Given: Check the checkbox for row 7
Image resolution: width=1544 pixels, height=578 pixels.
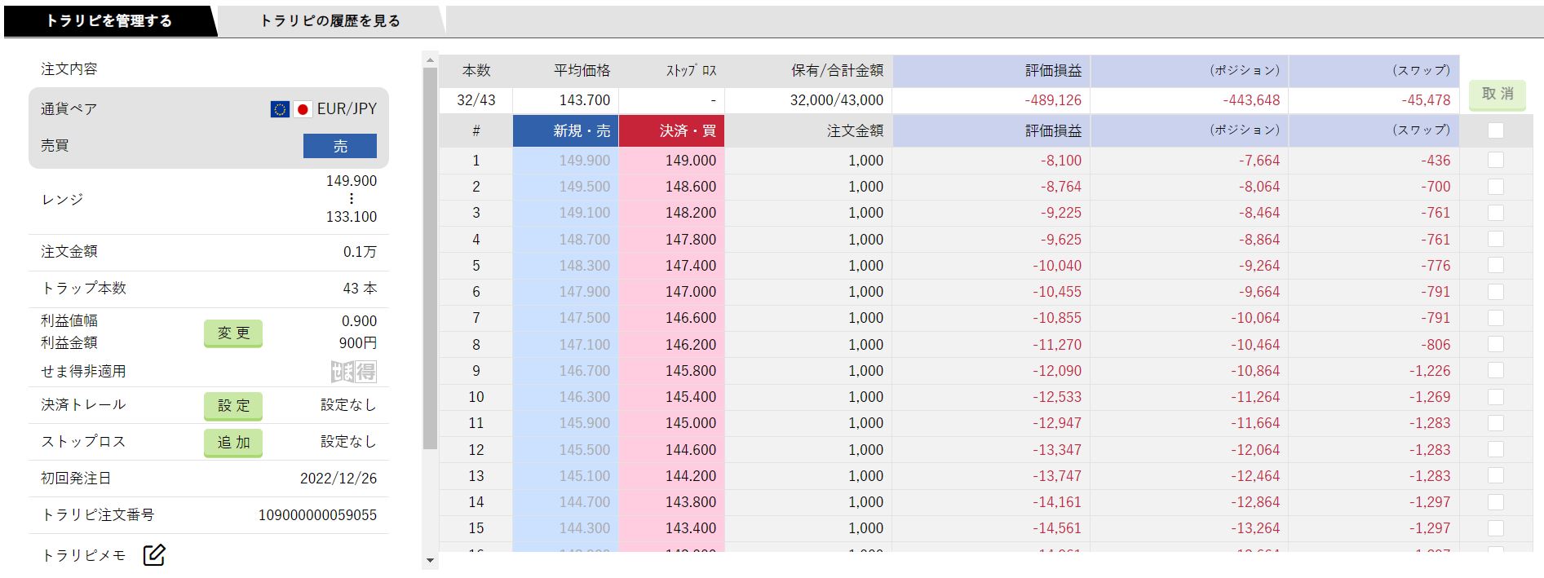Looking at the screenshot, I should tap(1496, 318).
